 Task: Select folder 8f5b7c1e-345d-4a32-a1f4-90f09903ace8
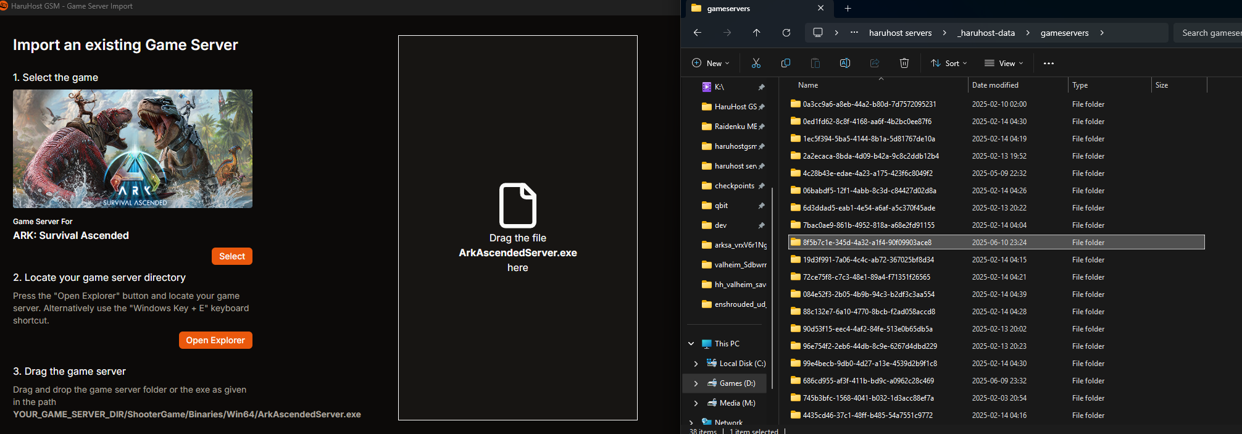point(996,243)
